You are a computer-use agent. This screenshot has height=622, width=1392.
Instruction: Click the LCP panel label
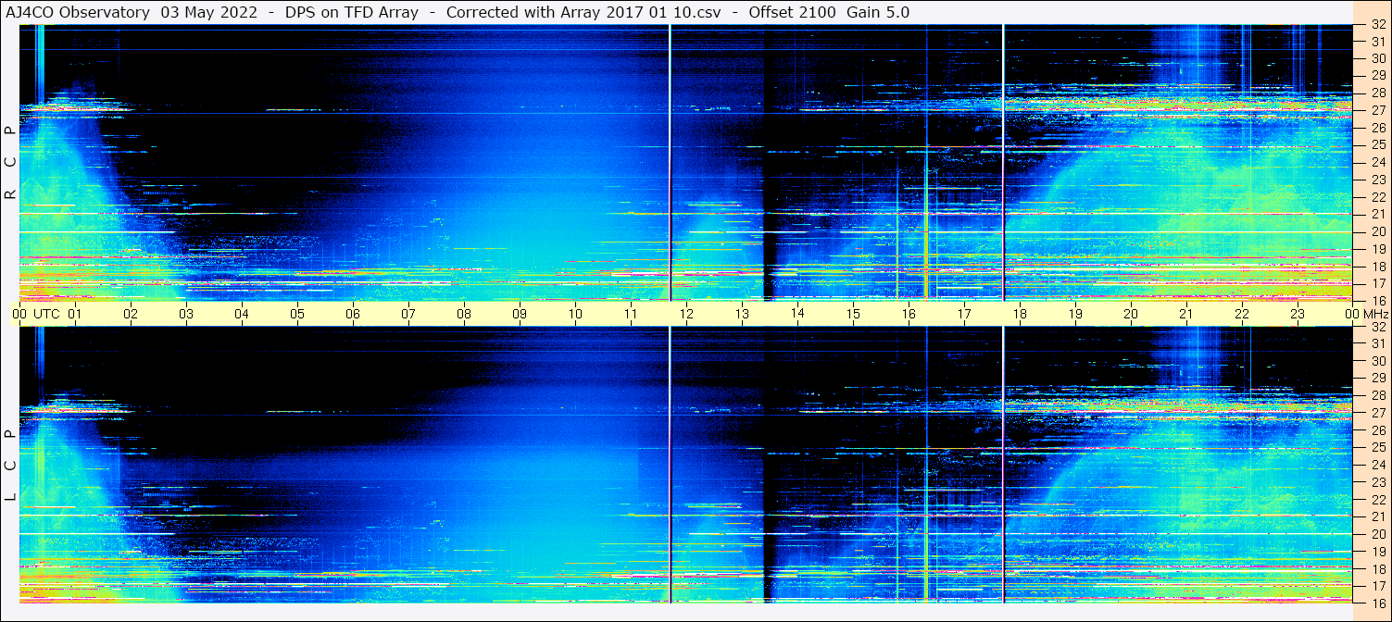coord(10,466)
